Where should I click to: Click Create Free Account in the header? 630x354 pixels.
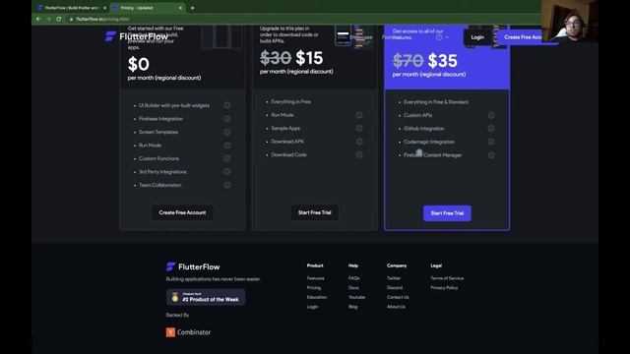(x=523, y=37)
